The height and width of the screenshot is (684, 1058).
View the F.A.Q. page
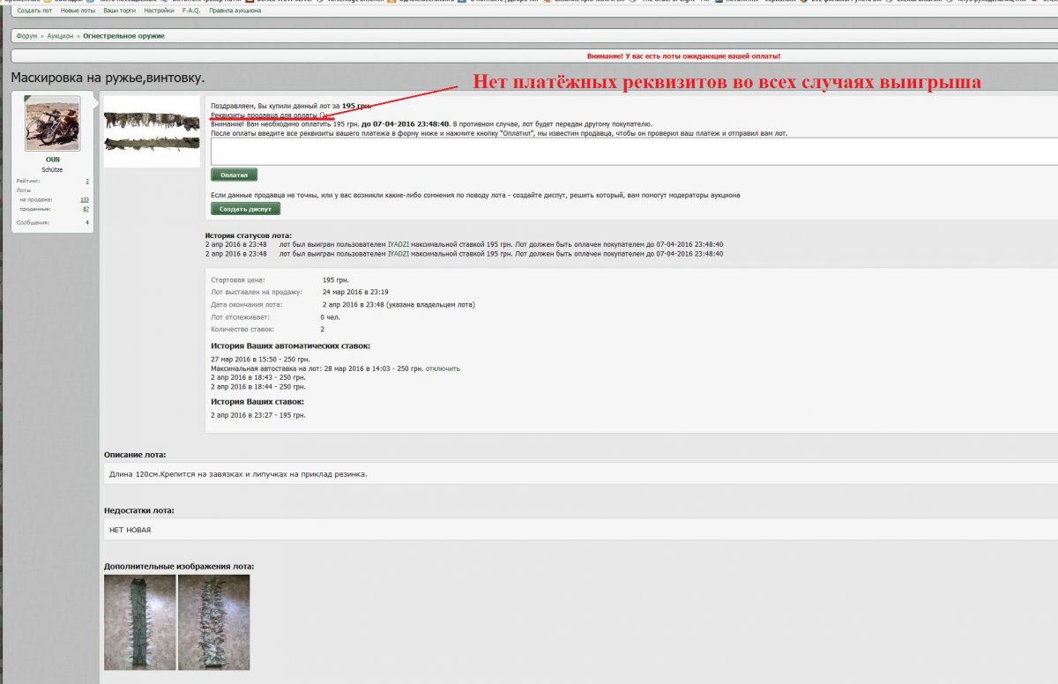[x=191, y=11]
